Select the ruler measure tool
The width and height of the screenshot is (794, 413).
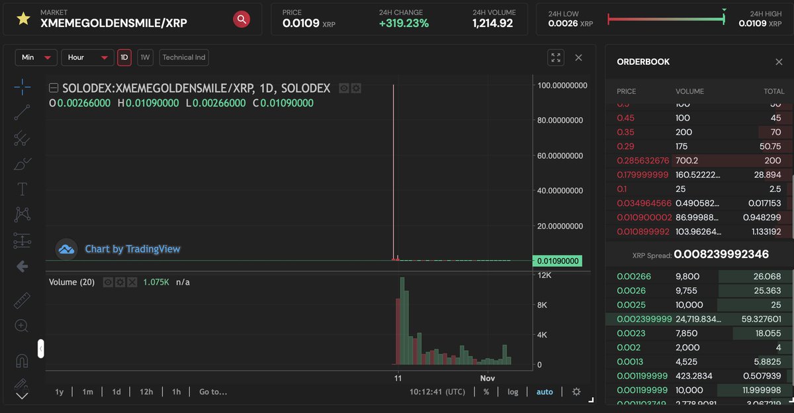[22, 300]
